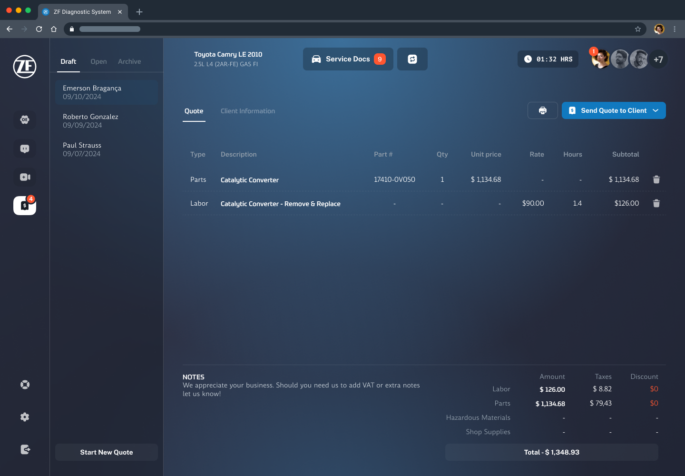Click the logout icon in sidebar
The width and height of the screenshot is (685, 476).
[25, 449]
